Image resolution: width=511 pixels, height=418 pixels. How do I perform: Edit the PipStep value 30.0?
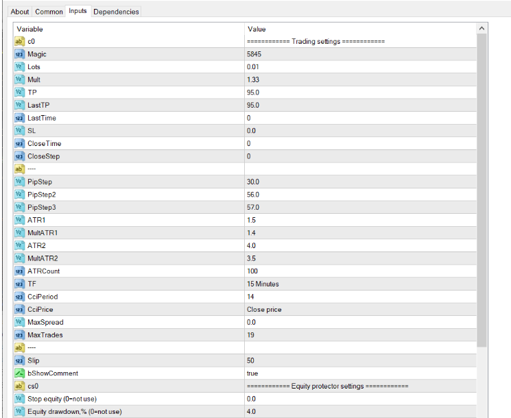pyautogui.click(x=360, y=182)
